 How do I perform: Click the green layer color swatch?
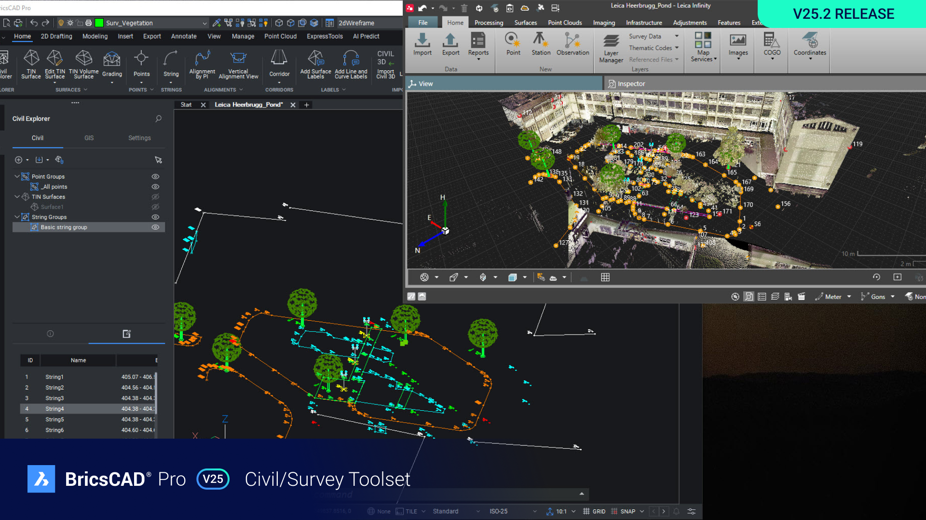coord(99,23)
